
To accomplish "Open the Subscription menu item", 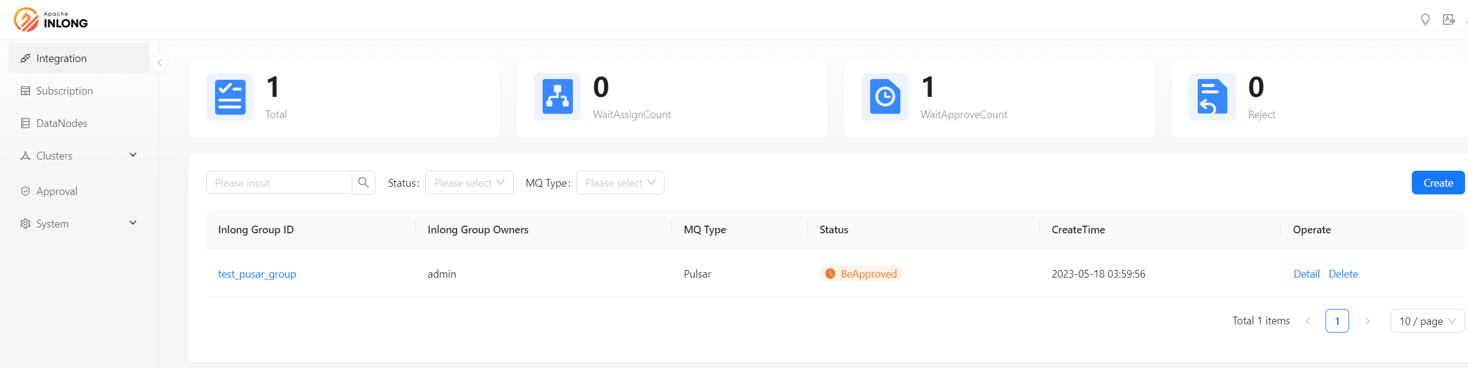I will (64, 90).
